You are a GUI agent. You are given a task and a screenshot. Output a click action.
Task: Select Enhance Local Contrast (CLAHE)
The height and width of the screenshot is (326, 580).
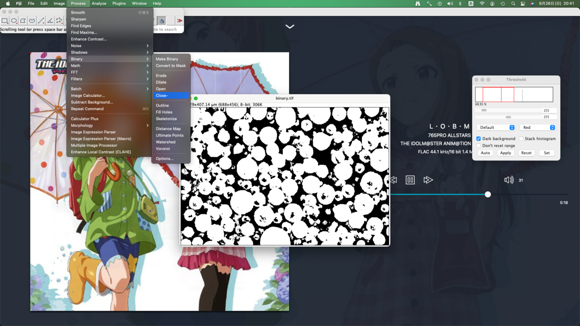click(x=110, y=152)
